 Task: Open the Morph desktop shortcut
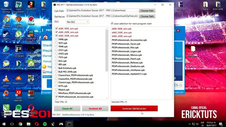click(x=31, y=95)
